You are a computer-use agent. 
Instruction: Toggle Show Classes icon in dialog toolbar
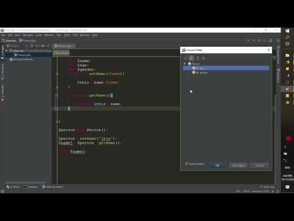pos(191,58)
